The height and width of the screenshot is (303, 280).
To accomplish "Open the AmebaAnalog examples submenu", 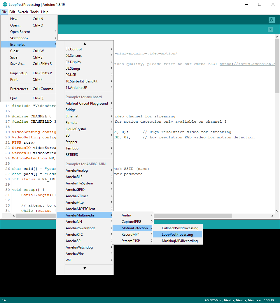I will [85, 170].
